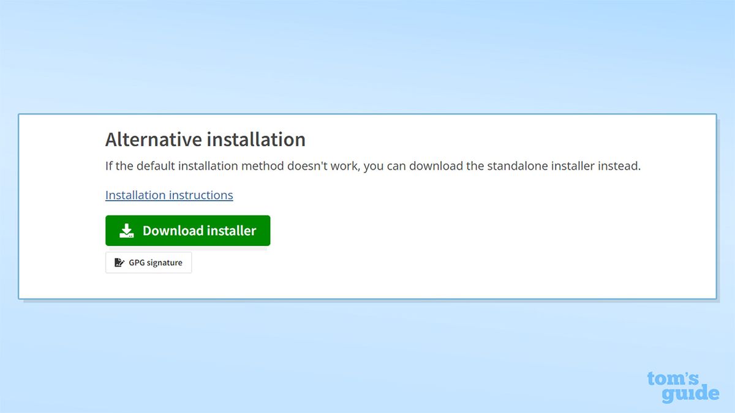Click the light blue page background
Screen dimensions: 735x413
pyautogui.click(x=367, y=55)
